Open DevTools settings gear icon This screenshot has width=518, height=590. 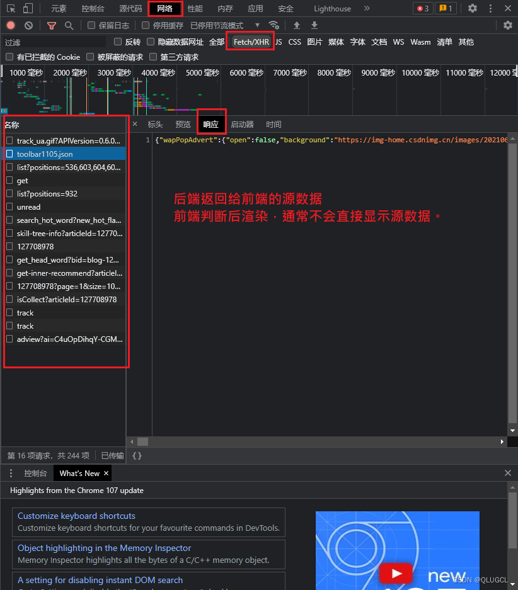point(473,8)
